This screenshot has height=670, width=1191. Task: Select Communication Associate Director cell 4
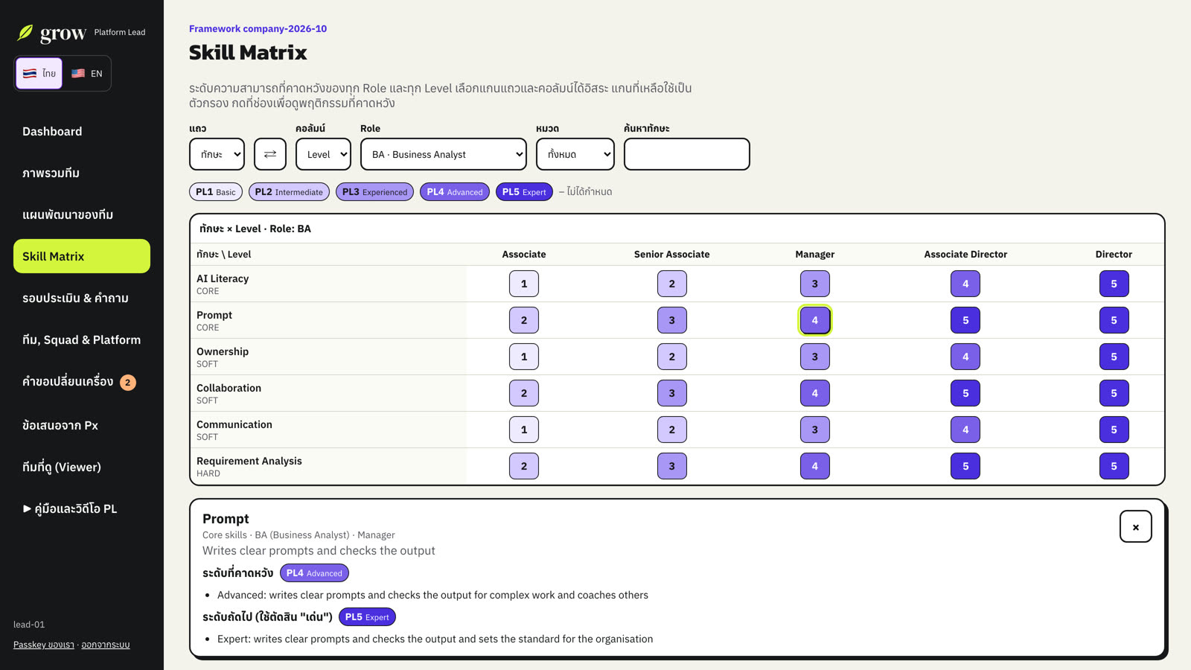(x=965, y=430)
